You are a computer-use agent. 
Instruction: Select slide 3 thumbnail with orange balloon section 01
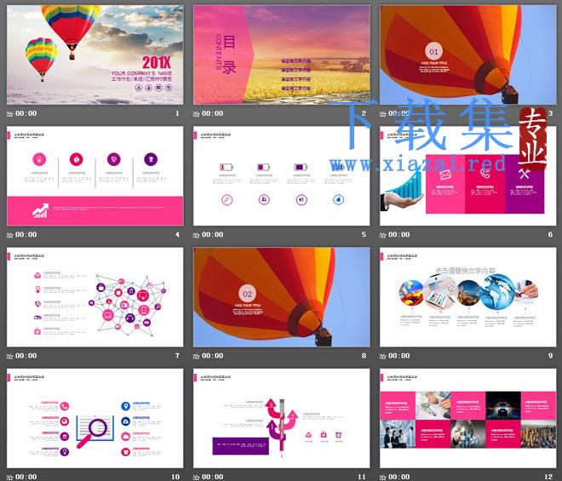pyautogui.click(x=467, y=54)
